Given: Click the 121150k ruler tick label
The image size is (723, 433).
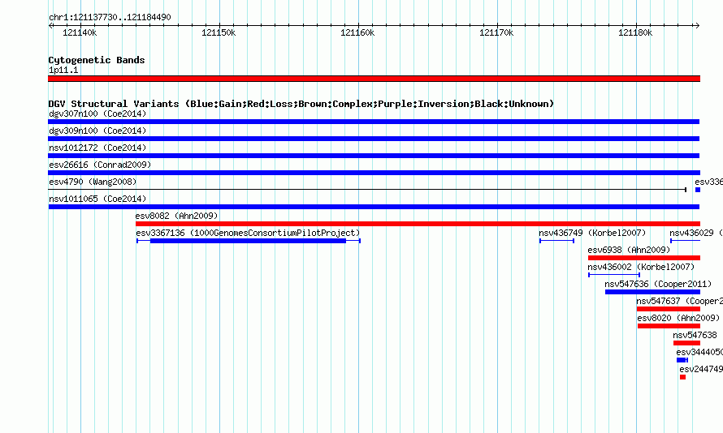Looking at the screenshot, I should 219,32.
